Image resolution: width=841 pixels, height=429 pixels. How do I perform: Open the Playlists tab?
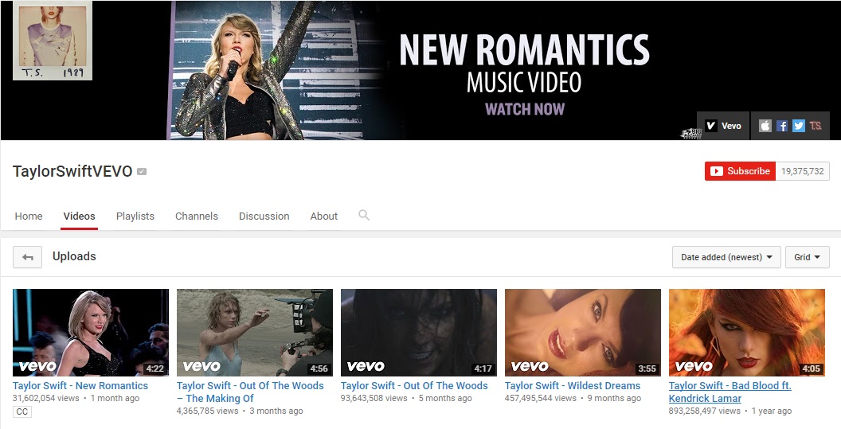[135, 216]
